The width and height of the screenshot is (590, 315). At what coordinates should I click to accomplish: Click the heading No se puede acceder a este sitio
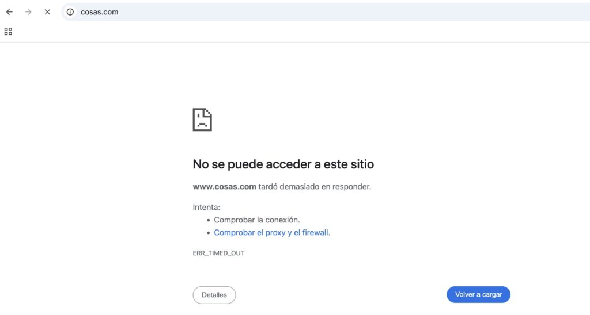pos(283,164)
